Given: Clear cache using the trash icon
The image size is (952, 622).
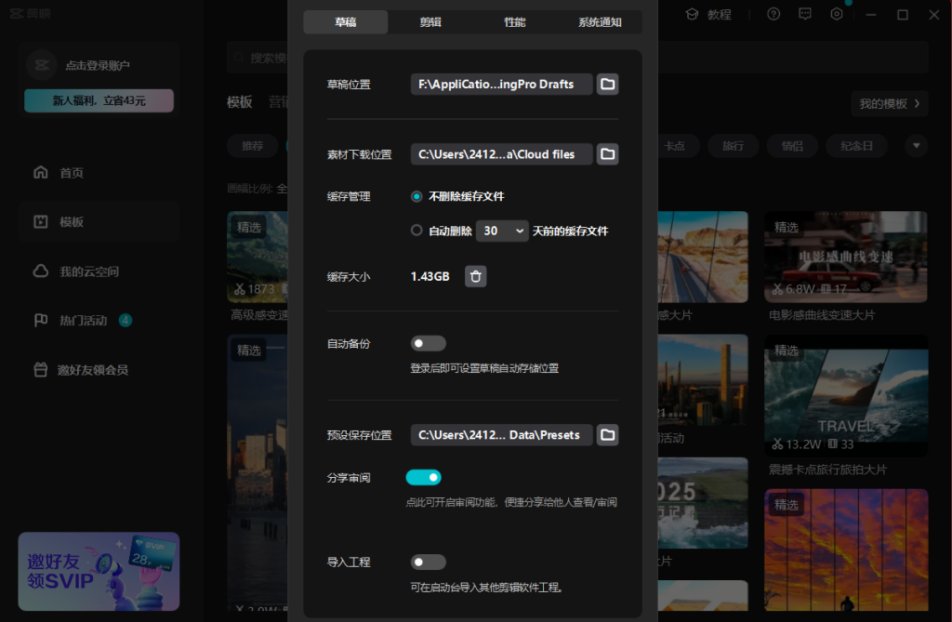Looking at the screenshot, I should coord(475,276).
